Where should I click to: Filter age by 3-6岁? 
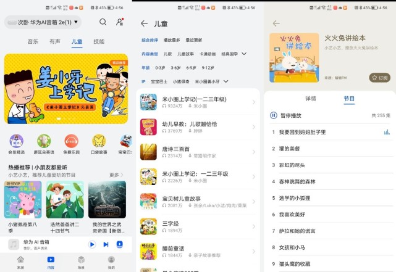point(175,68)
